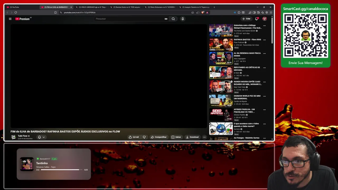
Task: Toggle the browser sidebar panel icon
Action: tap(254, 12)
